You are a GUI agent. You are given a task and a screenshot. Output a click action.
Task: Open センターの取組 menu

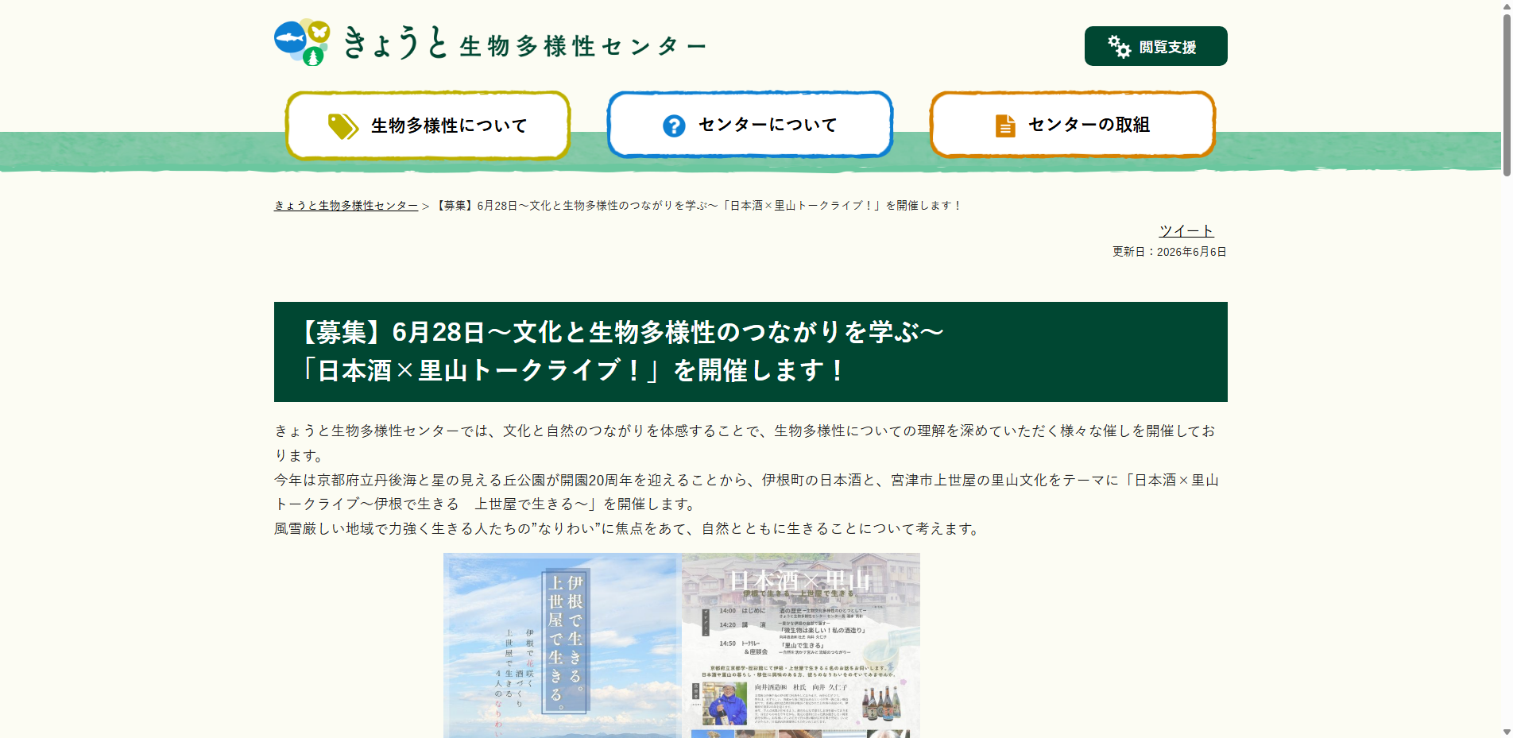coord(1073,125)
